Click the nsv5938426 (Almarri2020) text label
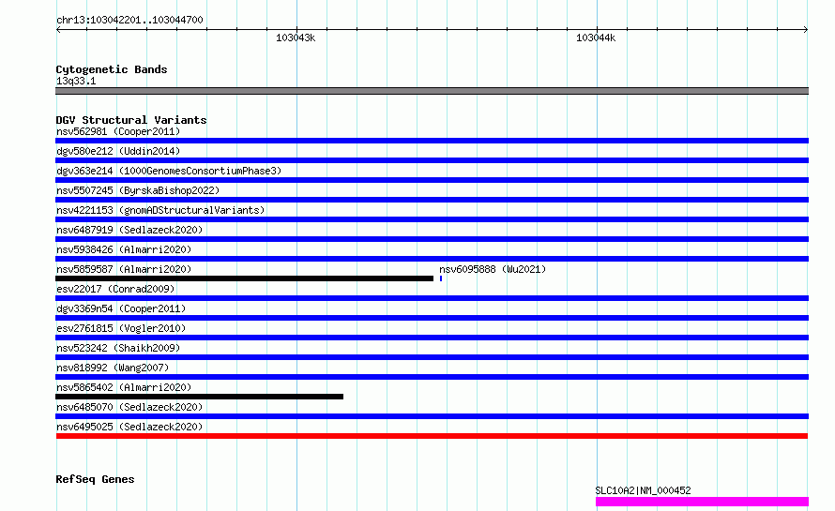 click(x=124, y=249)
